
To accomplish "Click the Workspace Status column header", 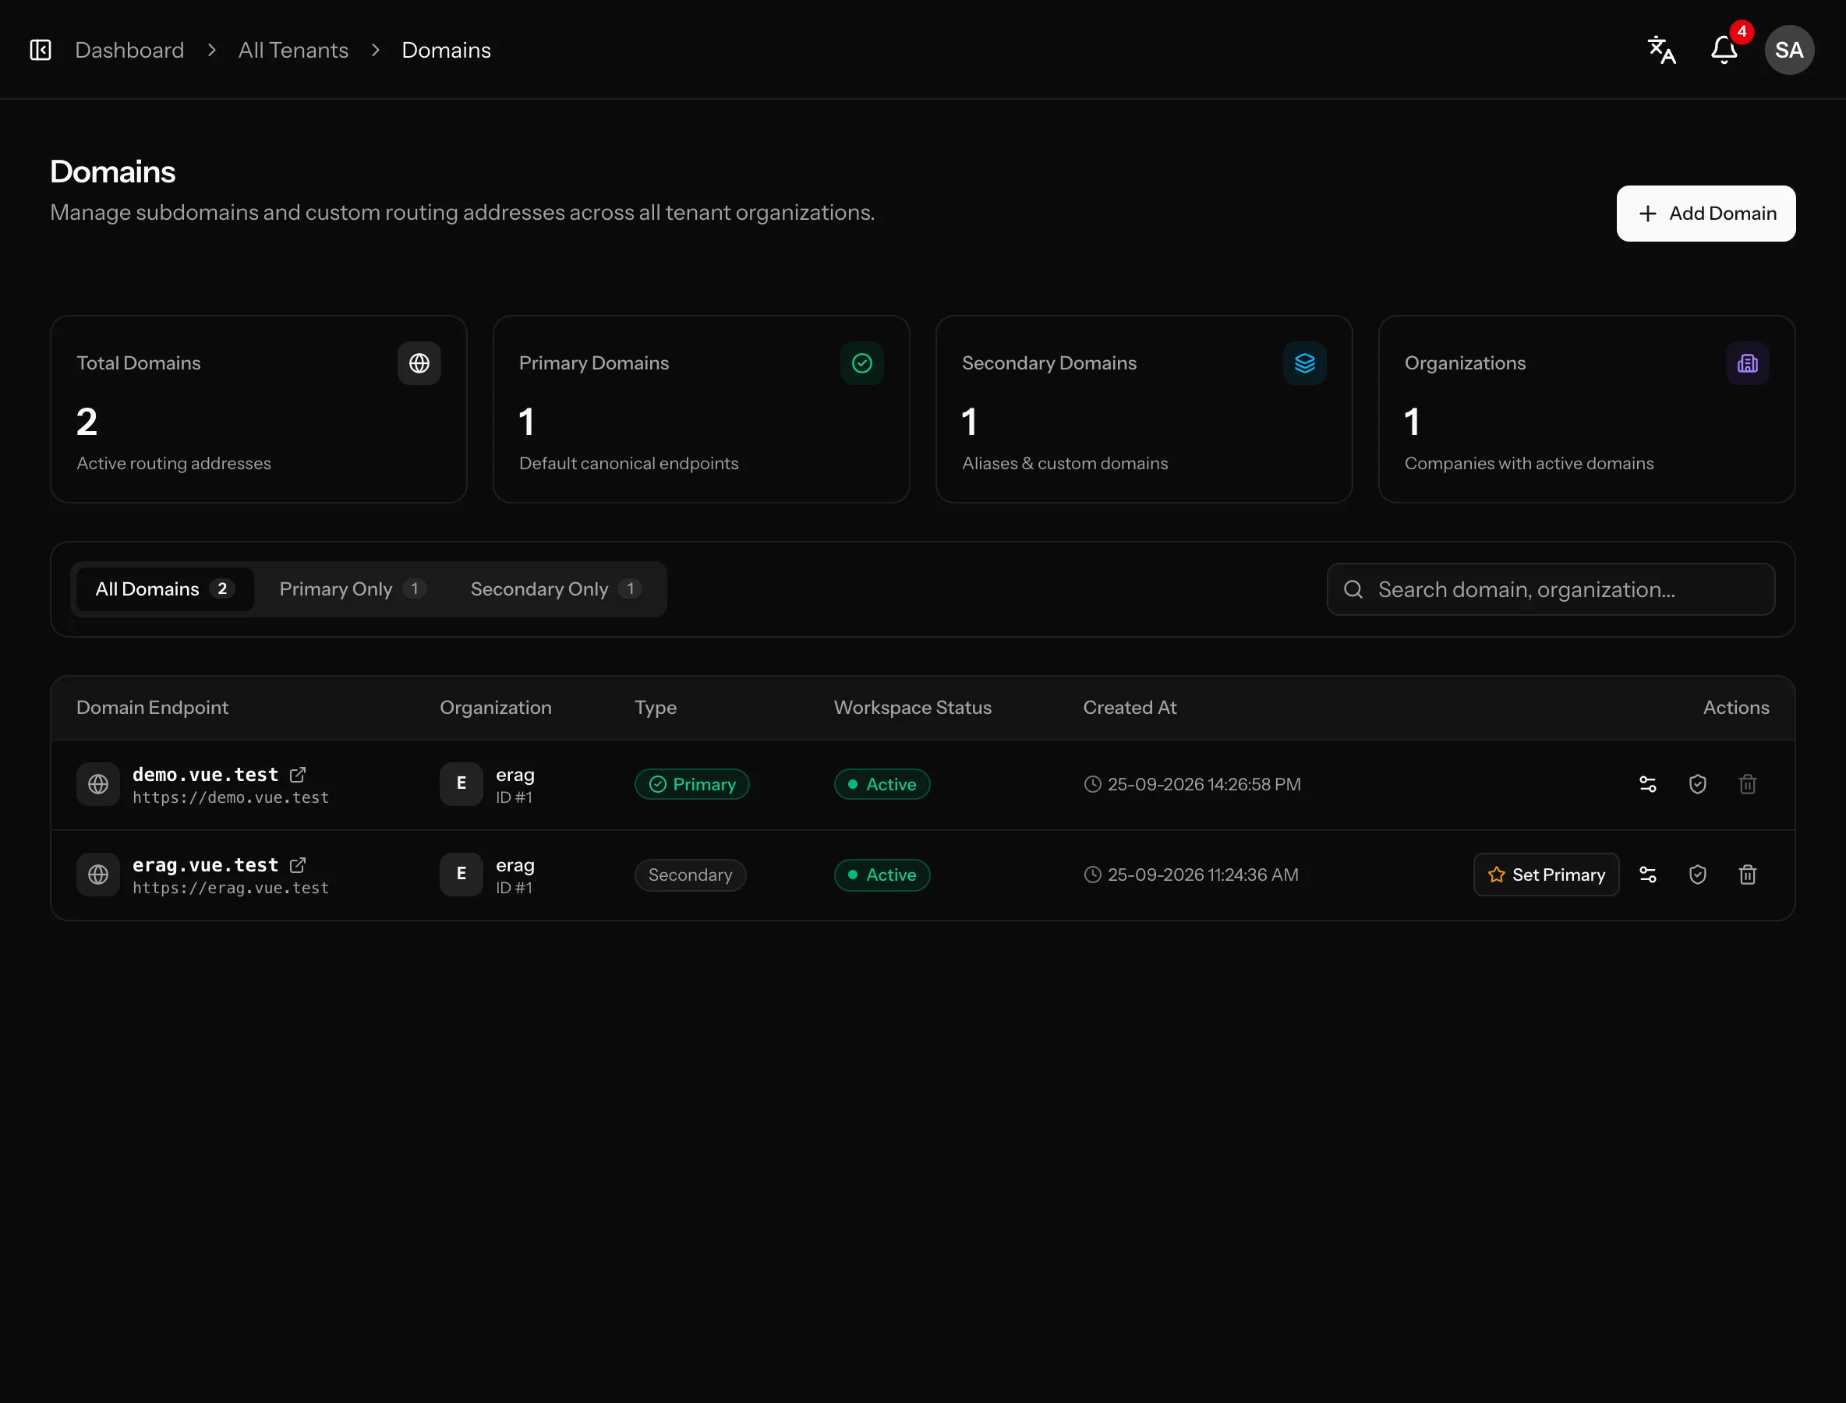I will [x=912, y=708].
